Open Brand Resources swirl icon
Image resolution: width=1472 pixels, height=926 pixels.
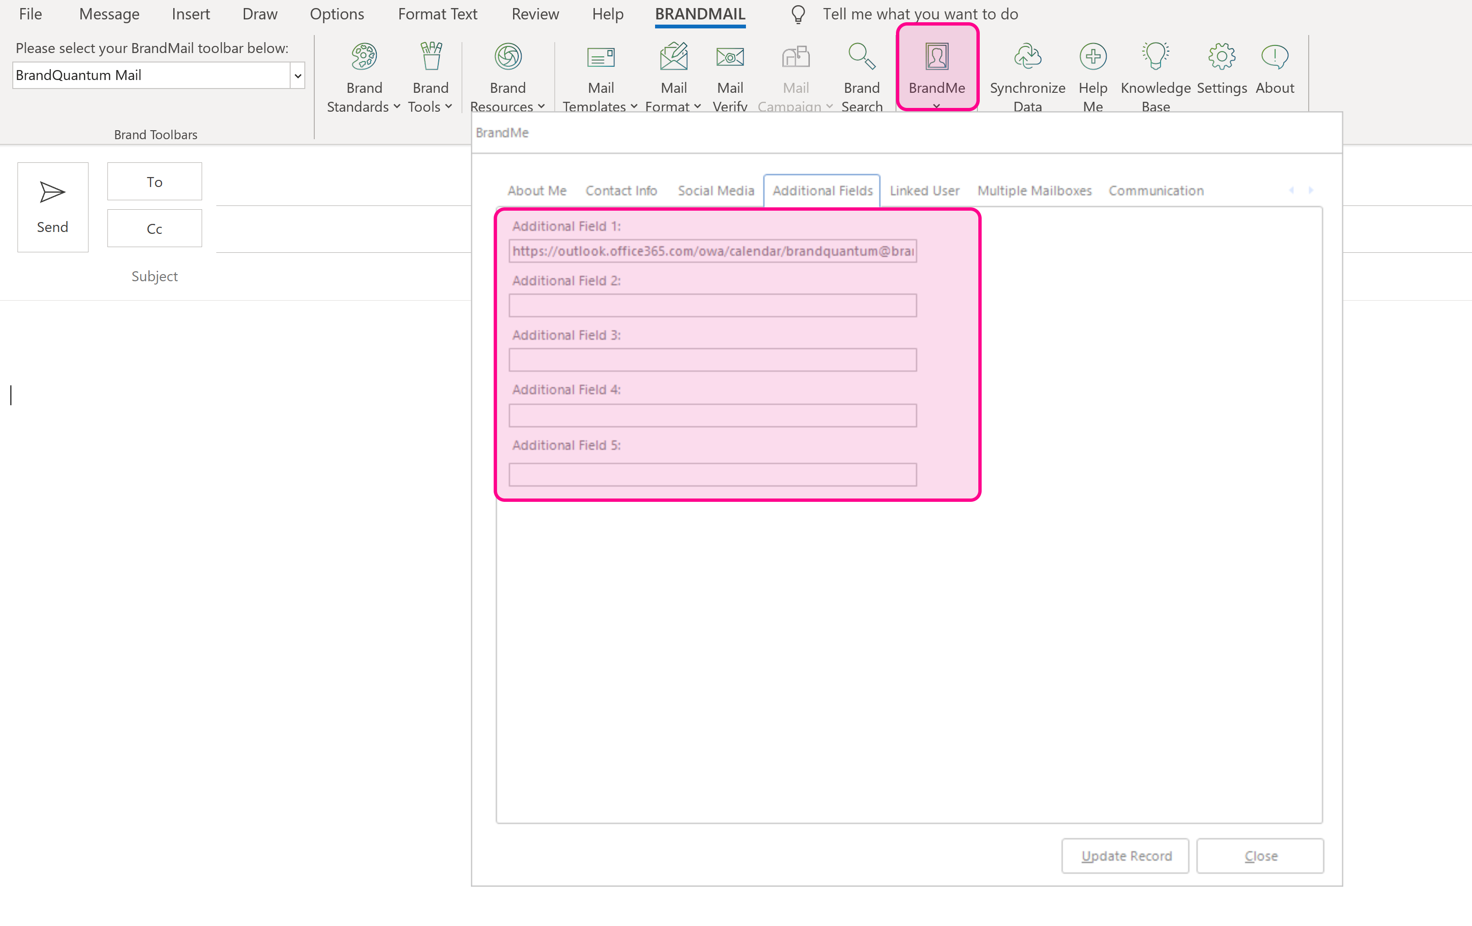point(507,57)
